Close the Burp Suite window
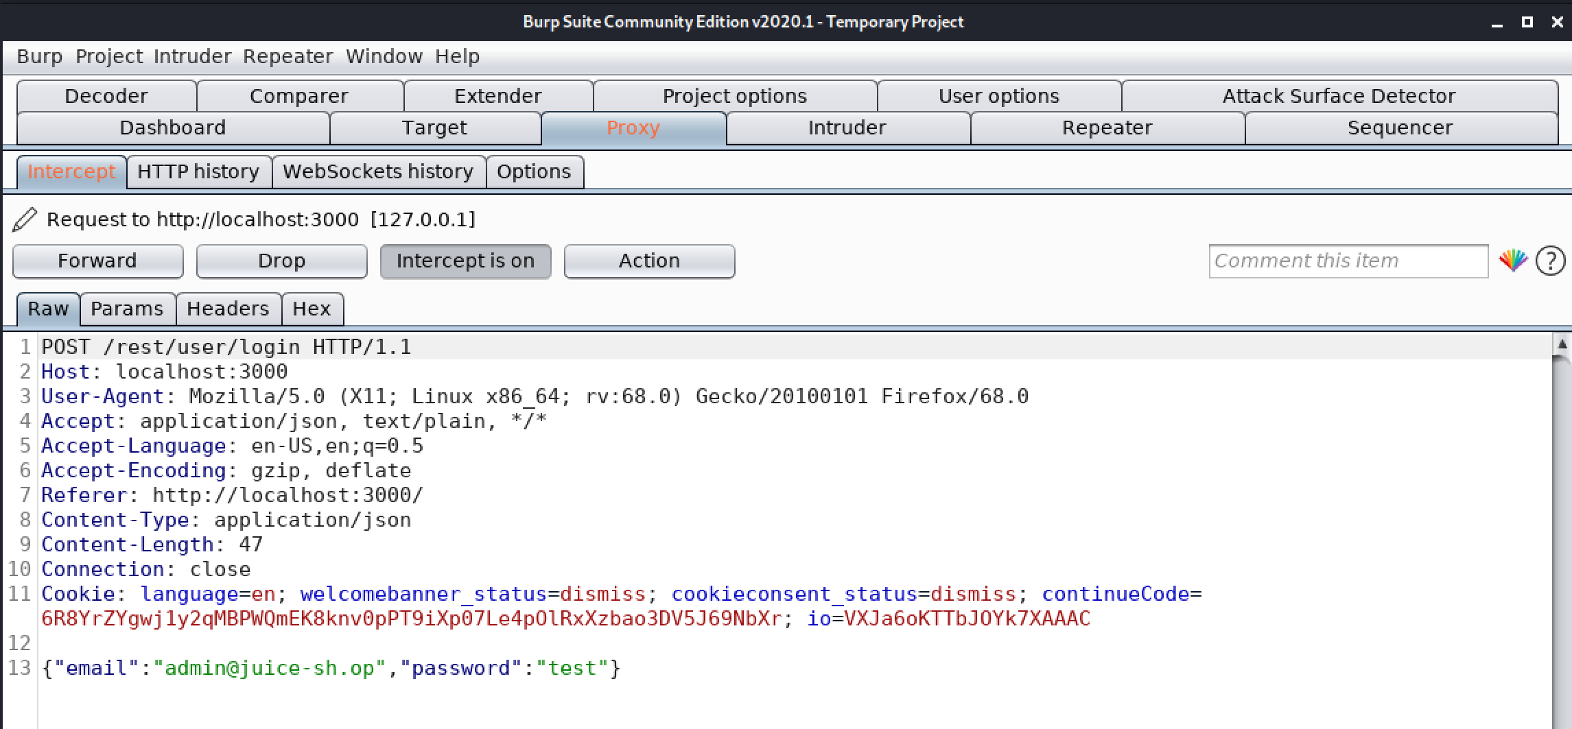The height and width of the screenshot is (729, 1572). click(1557, 22)
